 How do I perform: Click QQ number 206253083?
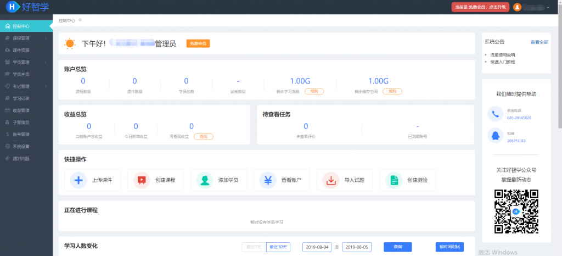pos(516,141)
